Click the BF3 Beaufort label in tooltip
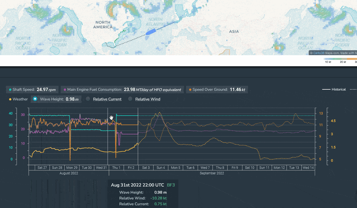 (171, 185)
